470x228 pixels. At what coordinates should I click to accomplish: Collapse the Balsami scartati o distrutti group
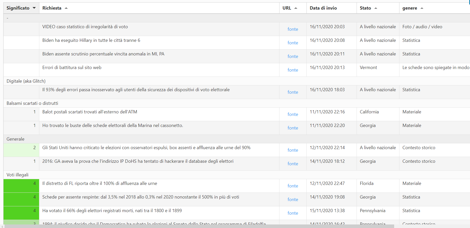[x=32, y=103]
